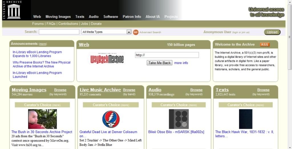This screenshot has height=149, width=292.
Task: Open In-Library eBook Lending Program Launched
Action: coord(37,75)
